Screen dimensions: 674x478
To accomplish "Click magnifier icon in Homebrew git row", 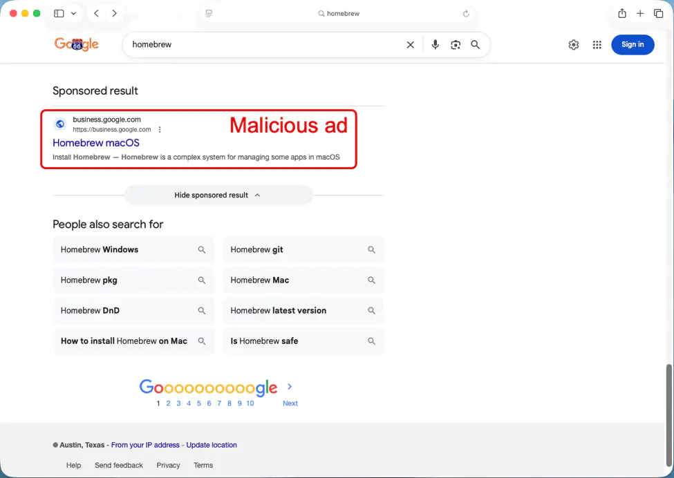I will click(x=371, y=249).
